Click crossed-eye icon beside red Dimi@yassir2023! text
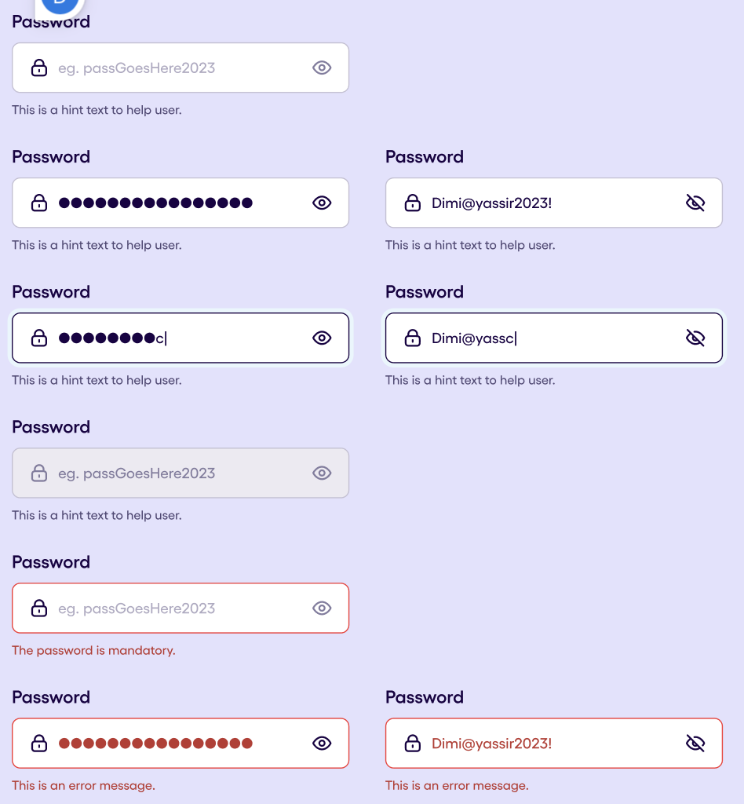744x804 pixels. (695, 743)
